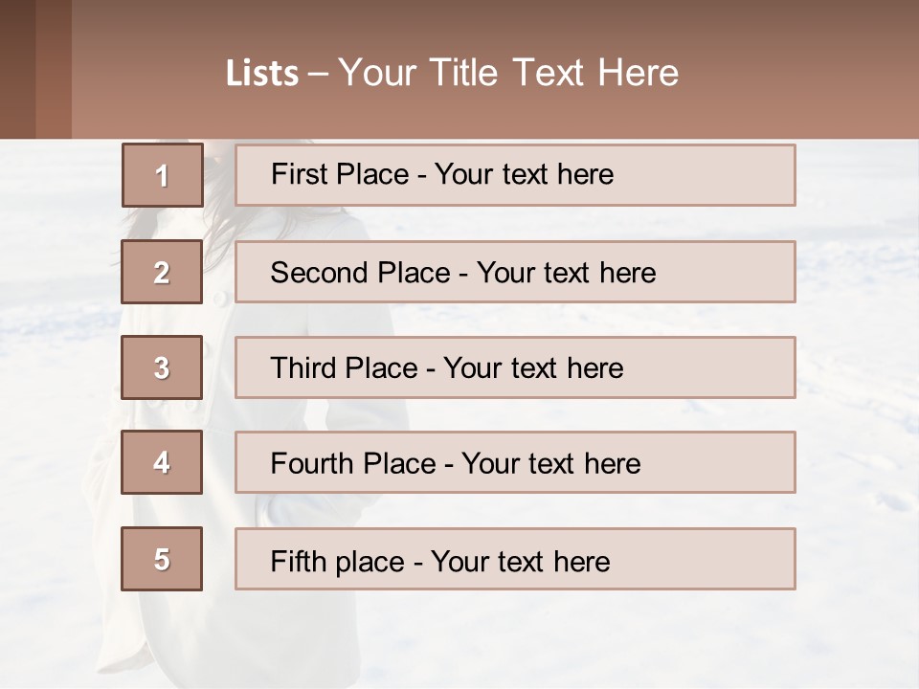Select the "Fourth Place - Your text here" box
The width and height of the screenshot is (919, 689).
(x=515, y=463)
